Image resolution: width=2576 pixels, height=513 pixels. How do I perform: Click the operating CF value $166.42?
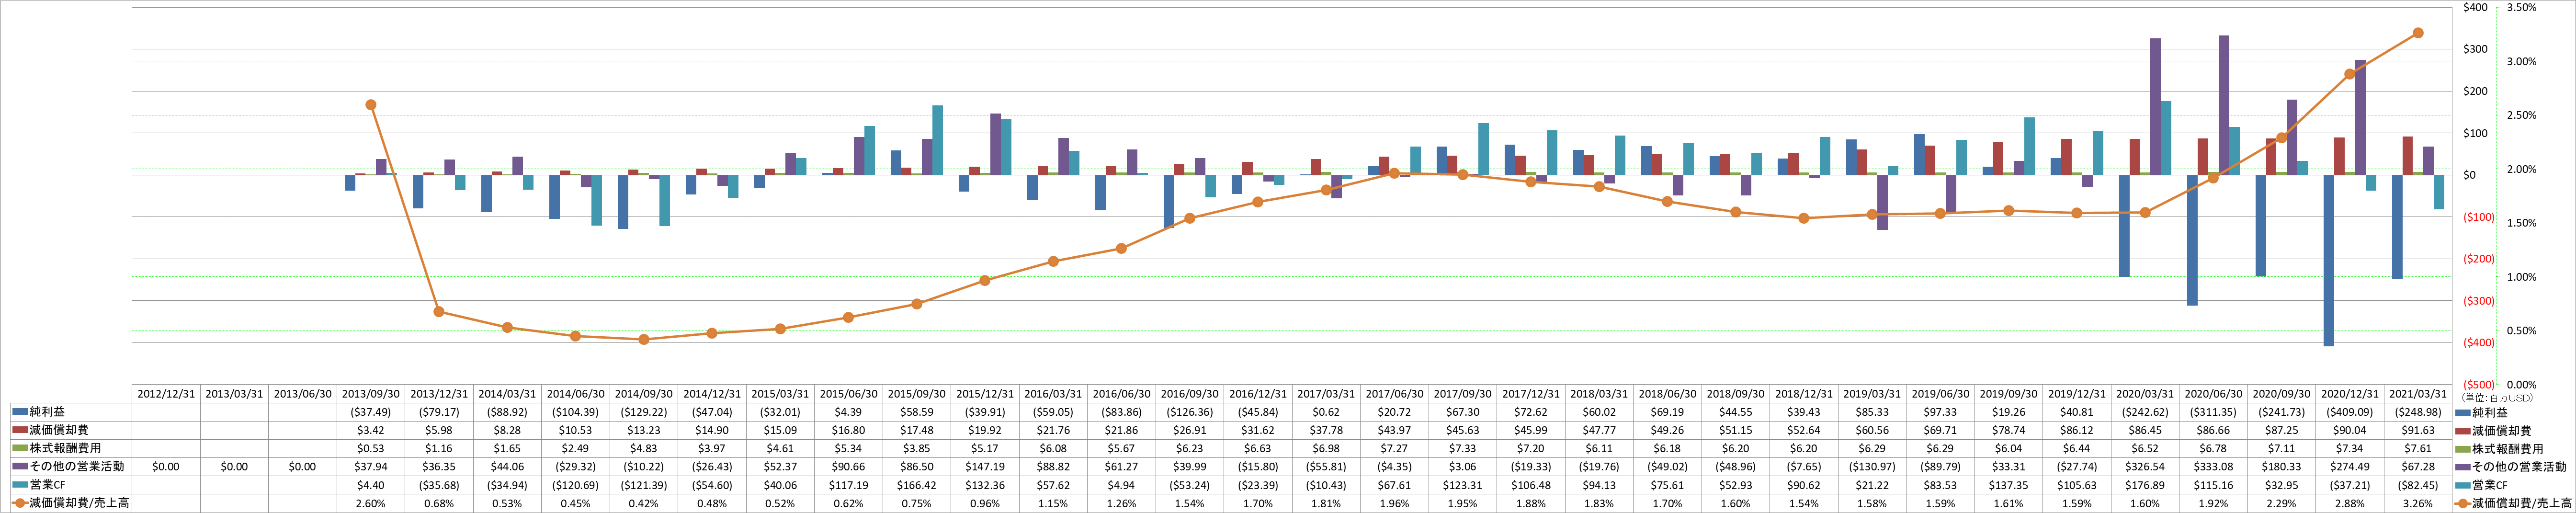(916, 485)
